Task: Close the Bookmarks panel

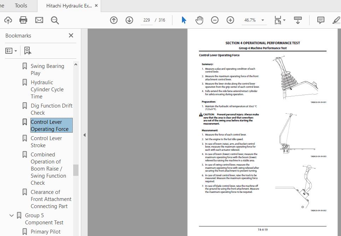Action: point(71,35)
